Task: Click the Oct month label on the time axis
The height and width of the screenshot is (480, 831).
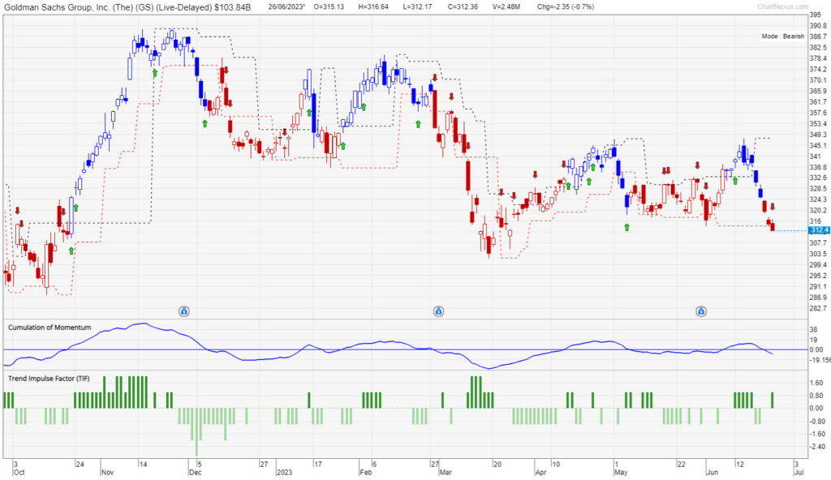Action: (x=19, y=472)
